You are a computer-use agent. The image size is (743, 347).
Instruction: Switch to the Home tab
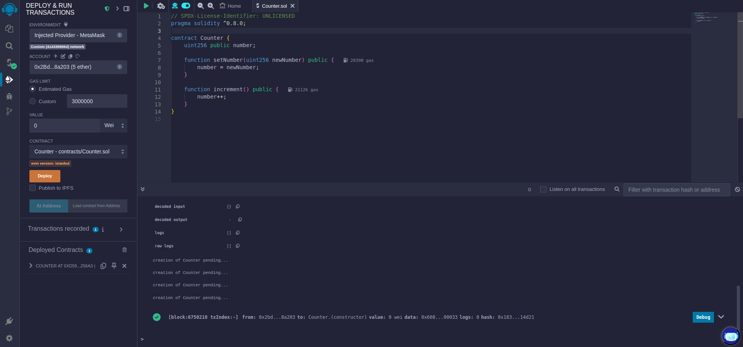[x=230, y=6]
